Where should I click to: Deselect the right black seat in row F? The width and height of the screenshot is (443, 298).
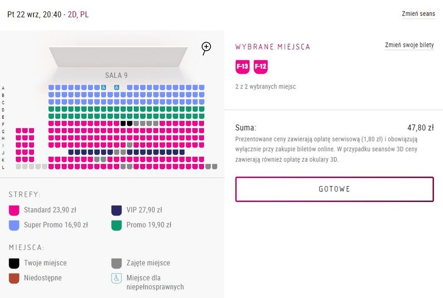coord(130,123)
